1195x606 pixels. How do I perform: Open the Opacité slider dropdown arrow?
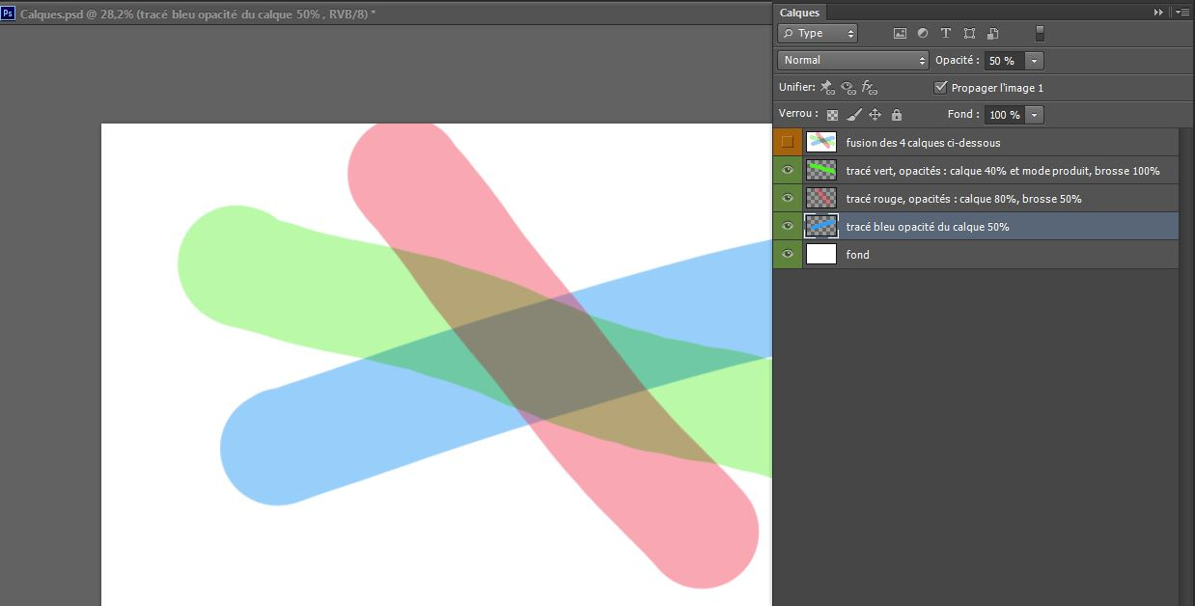click(x=1035, y=61)
